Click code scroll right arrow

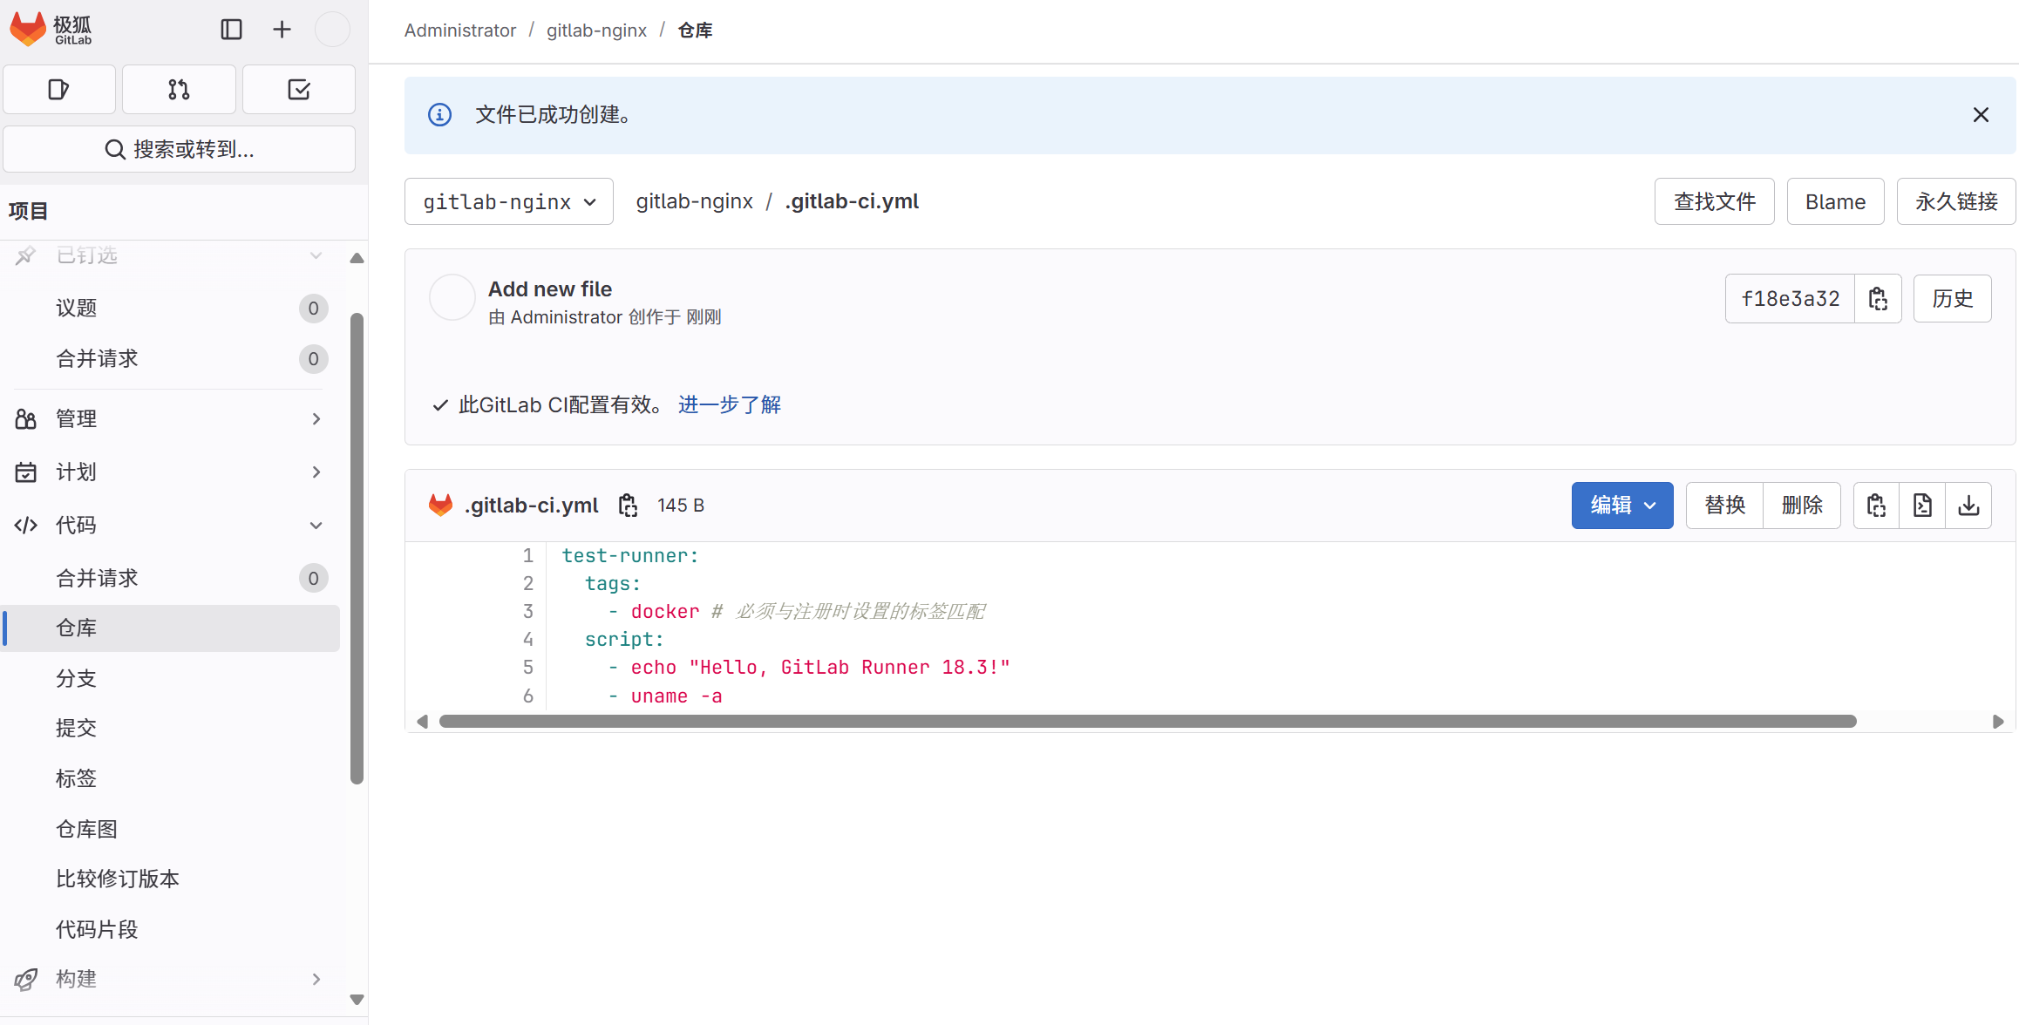[1998, 722]
